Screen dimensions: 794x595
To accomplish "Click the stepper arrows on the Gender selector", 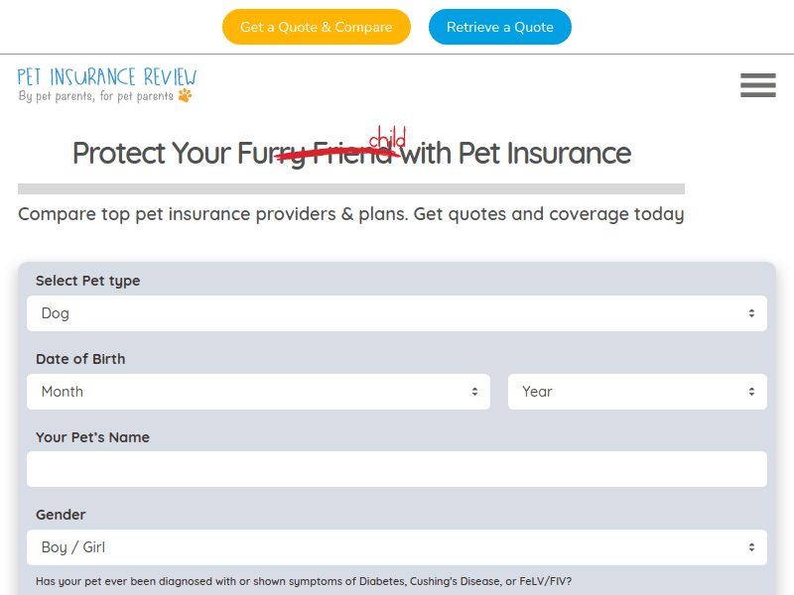I will [x=752, y=546].
